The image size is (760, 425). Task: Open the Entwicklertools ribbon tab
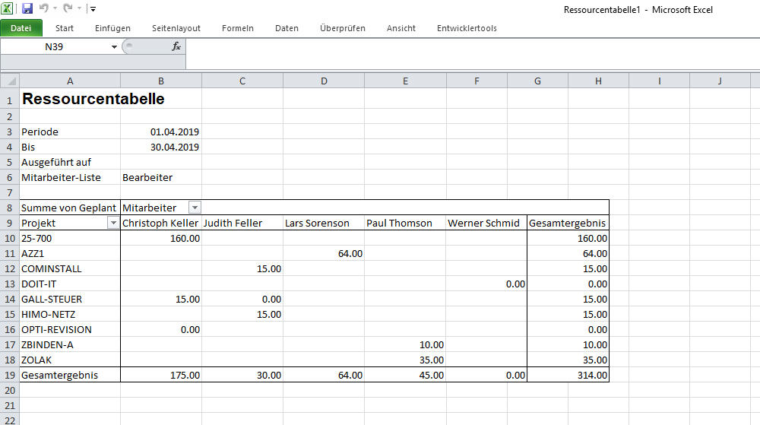[x=467, y=28]
